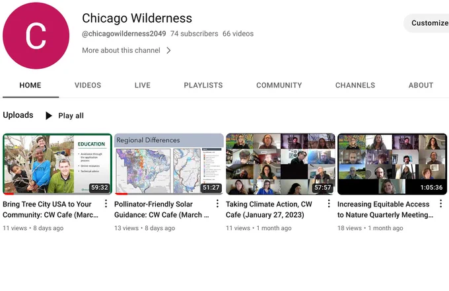Switch to the VIDEOS tab

pos(88,85)
